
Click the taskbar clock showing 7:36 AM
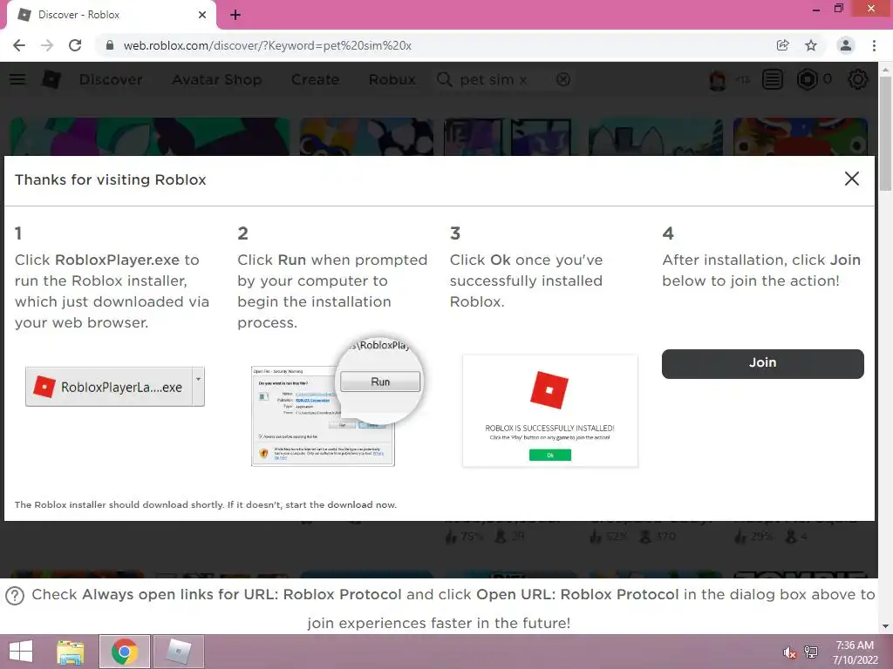(855, 652)
